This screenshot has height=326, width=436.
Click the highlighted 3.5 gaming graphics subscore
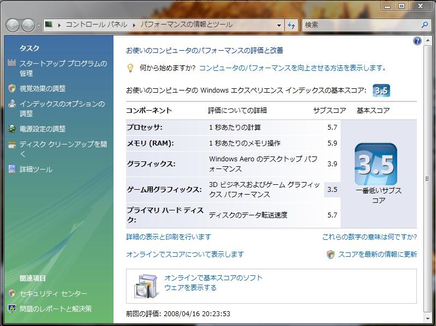tap(332, 189)
